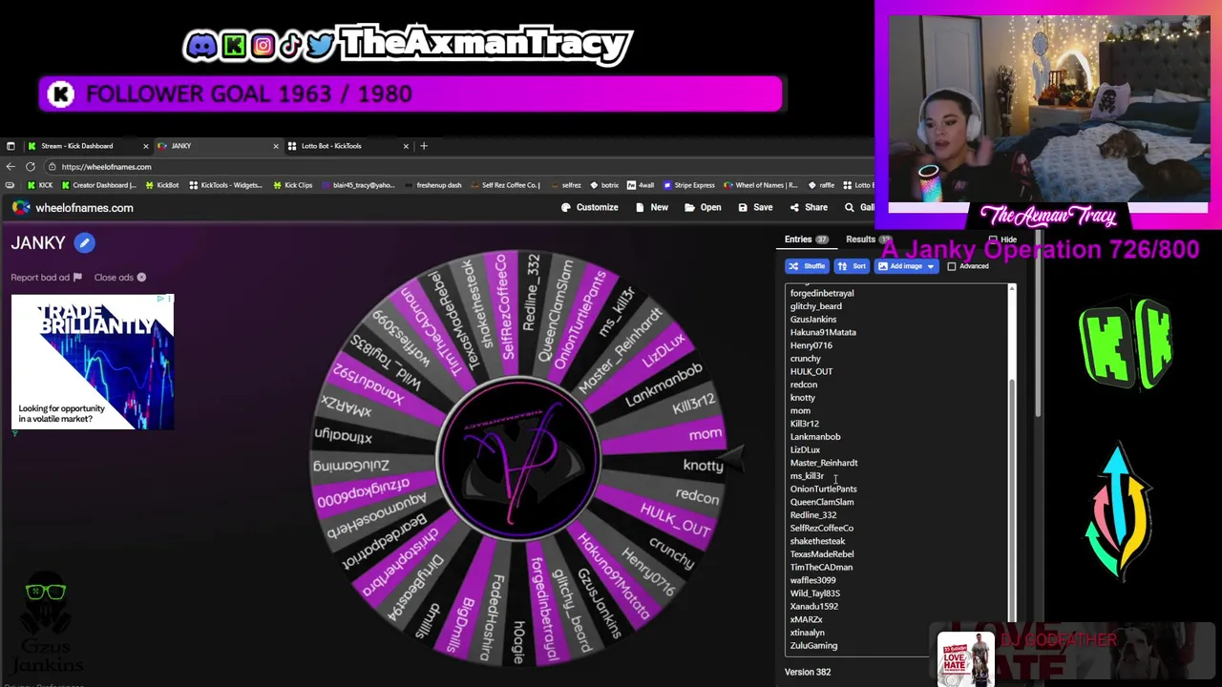This screenshot has width=1222, height=687.
Task: Open the Wheel of Names bookmark
Action: (x=761, y=185)
